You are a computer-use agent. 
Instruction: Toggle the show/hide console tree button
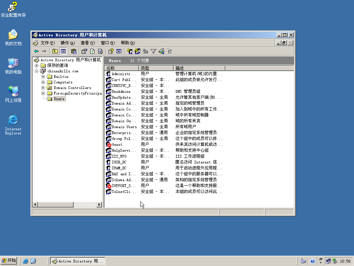(63, 51)
